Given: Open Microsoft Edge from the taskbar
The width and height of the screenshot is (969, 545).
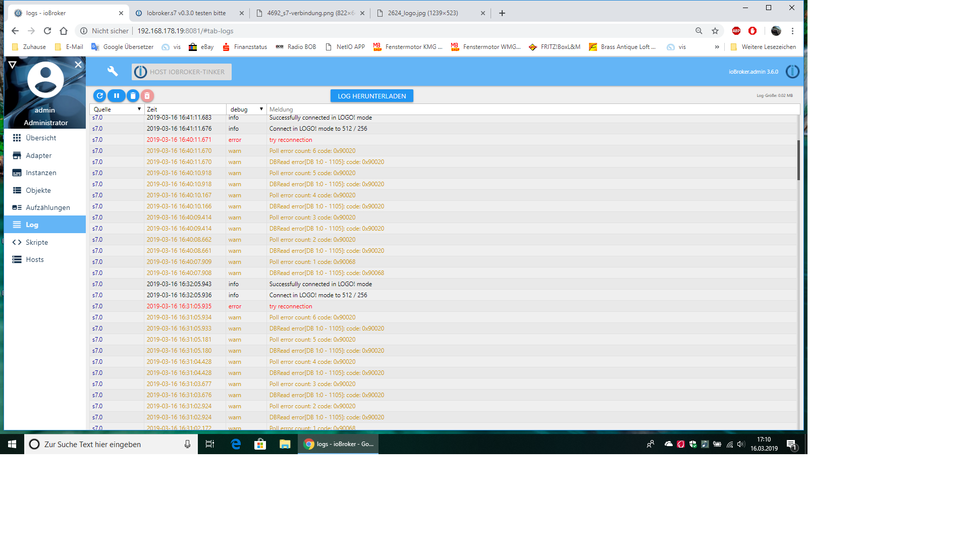Looking at the screenshot, I should tap(236, 444).
